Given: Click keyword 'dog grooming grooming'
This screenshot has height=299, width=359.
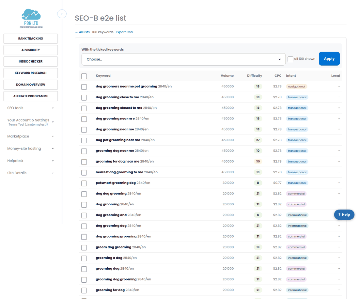Looking at the screenshot, I should coord(116,236).
